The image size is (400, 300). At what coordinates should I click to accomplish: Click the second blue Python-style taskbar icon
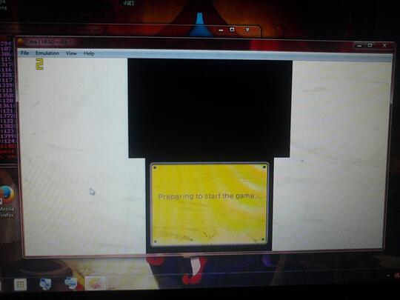71,284
